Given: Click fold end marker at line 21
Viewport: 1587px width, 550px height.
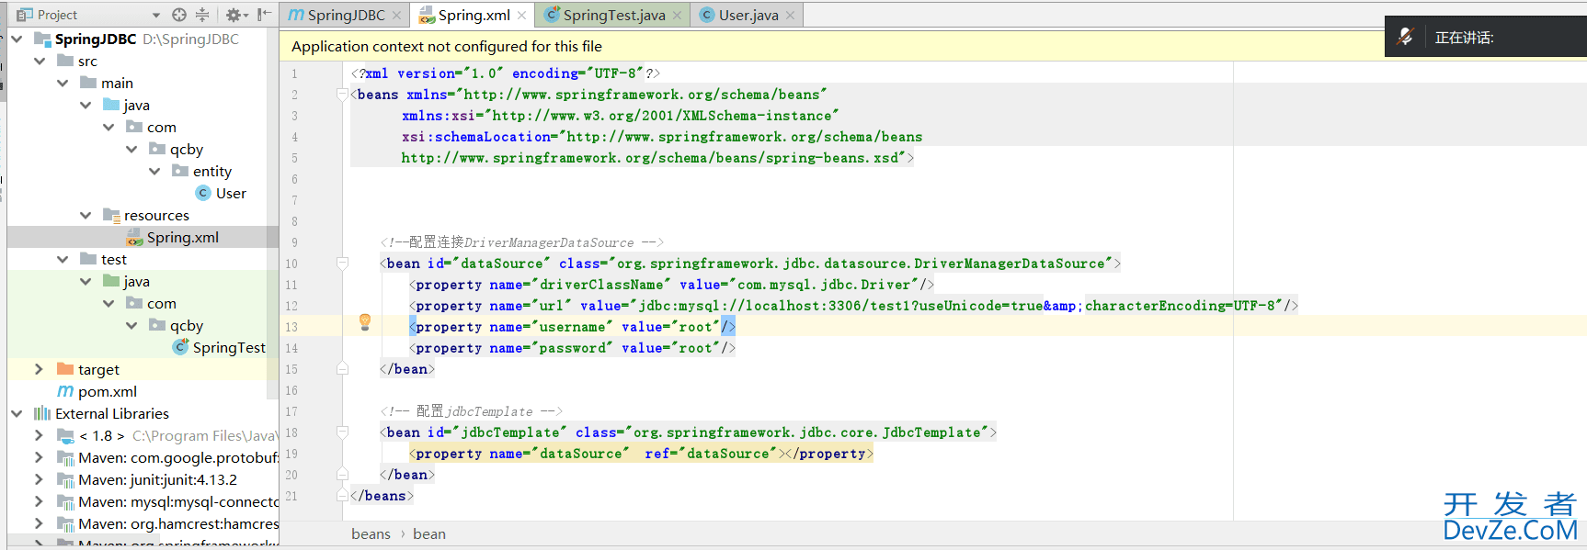Looking at the screenshot, I should (x=342, y=496).
